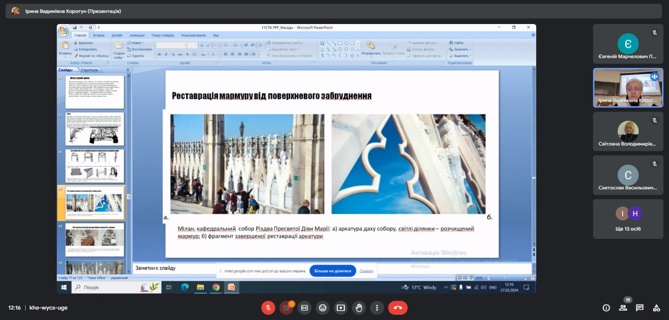Image resolution: width=669 pixels, height=320 pixels.
Task: Open the 'Рецензирование' ribbon tab
Action: [193, 36]
